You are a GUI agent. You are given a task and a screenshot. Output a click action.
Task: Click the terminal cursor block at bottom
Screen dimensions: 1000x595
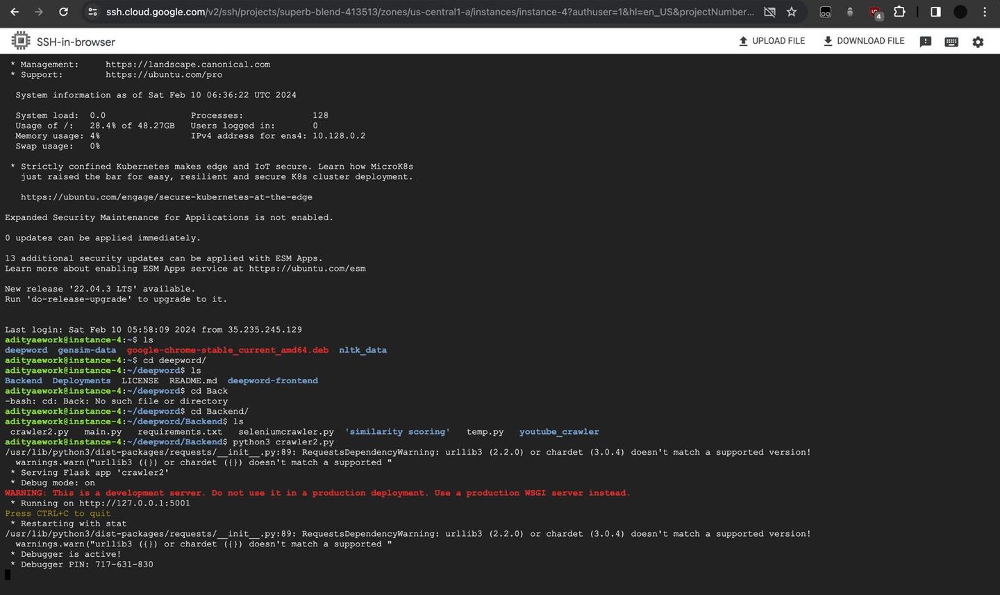pos(8,575)
